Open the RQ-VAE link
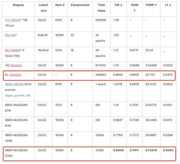The height and width of the screenshot is (164, 180). pyautogui.click(x=10, y=35)
